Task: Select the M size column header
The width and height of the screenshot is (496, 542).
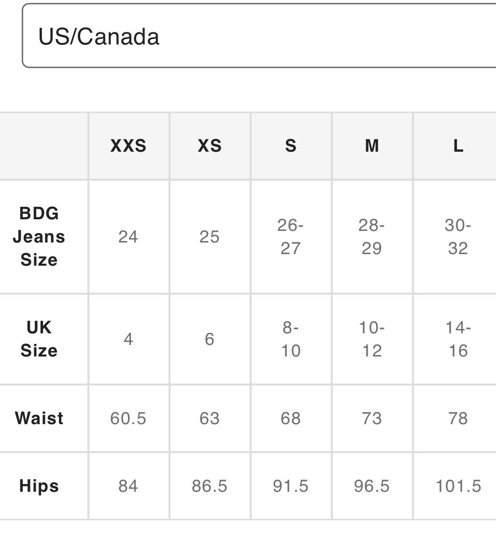Action: click(372, 146)
